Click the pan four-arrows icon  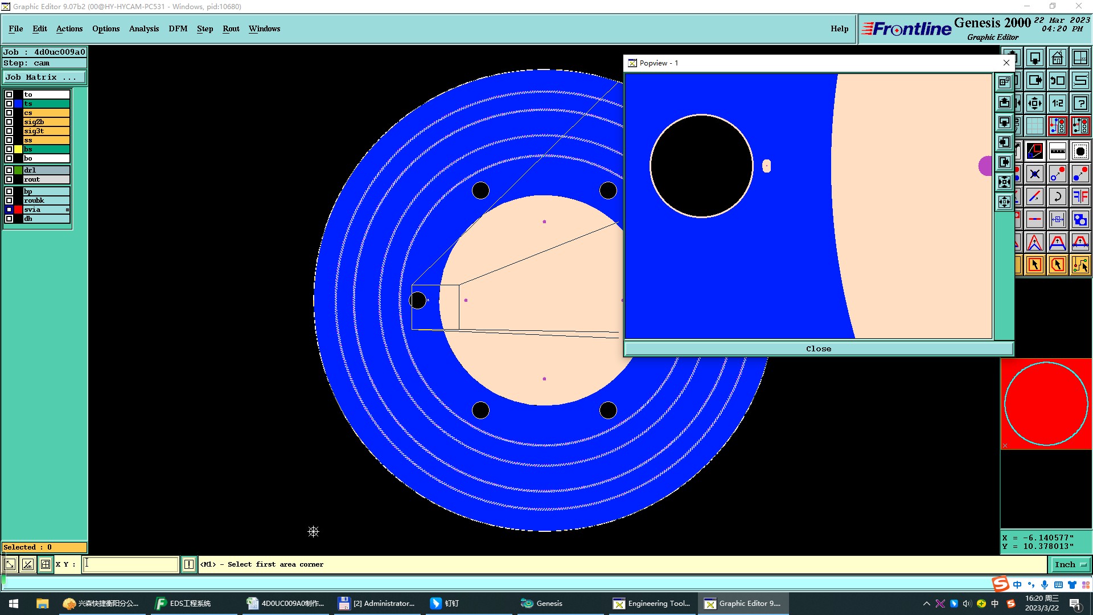pyautogui.click(x=1035, y=103)
